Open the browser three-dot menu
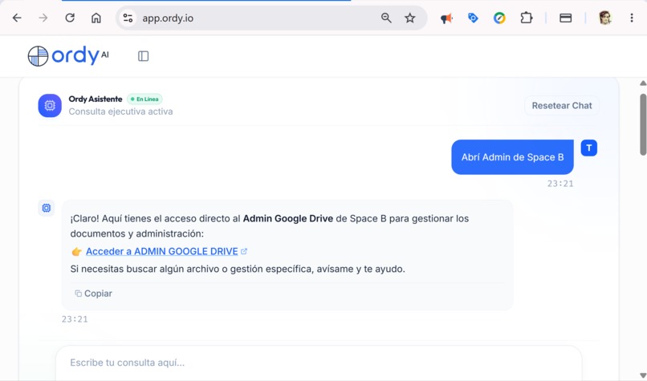The width and height of the screenshot is (647, 381). [x=632, y=18]
